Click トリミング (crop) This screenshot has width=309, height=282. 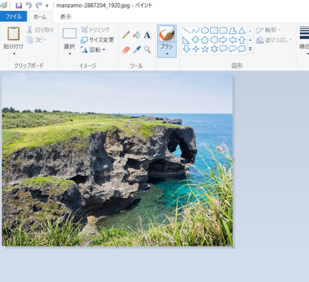coord(95,30)
